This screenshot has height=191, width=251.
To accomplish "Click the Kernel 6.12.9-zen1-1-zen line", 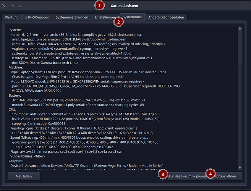I will tap(76, 35).
